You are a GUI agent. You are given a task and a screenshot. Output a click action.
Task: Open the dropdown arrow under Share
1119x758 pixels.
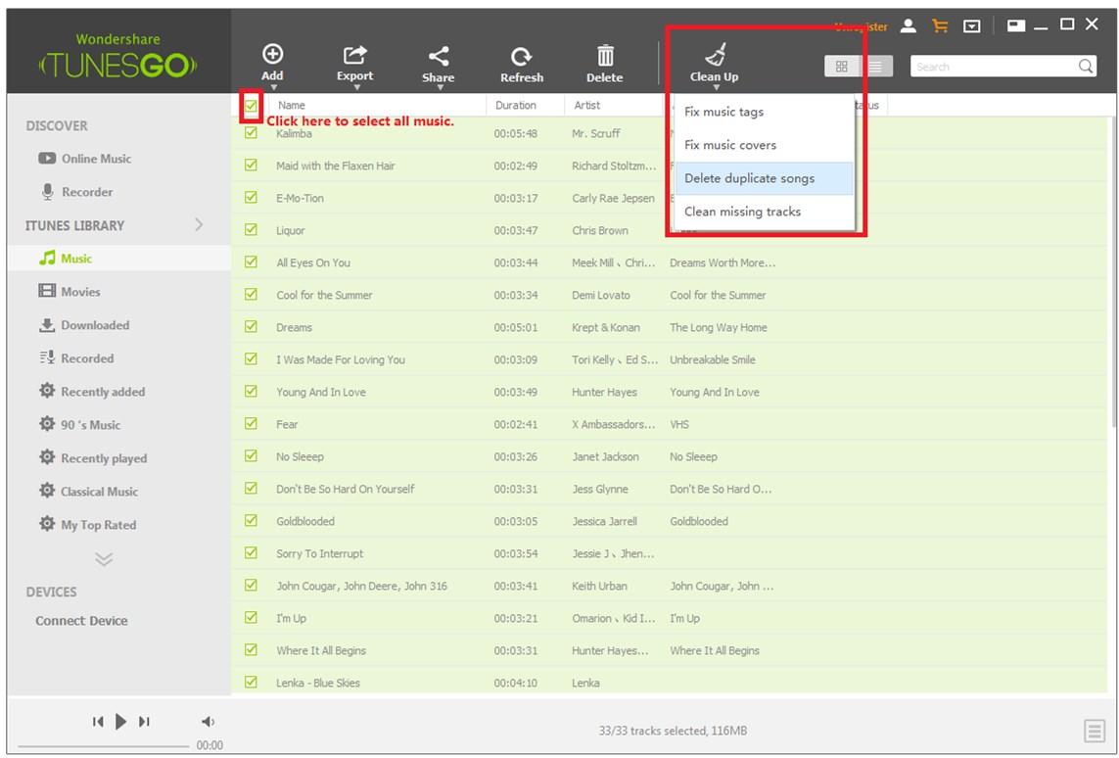pos(441,88)
